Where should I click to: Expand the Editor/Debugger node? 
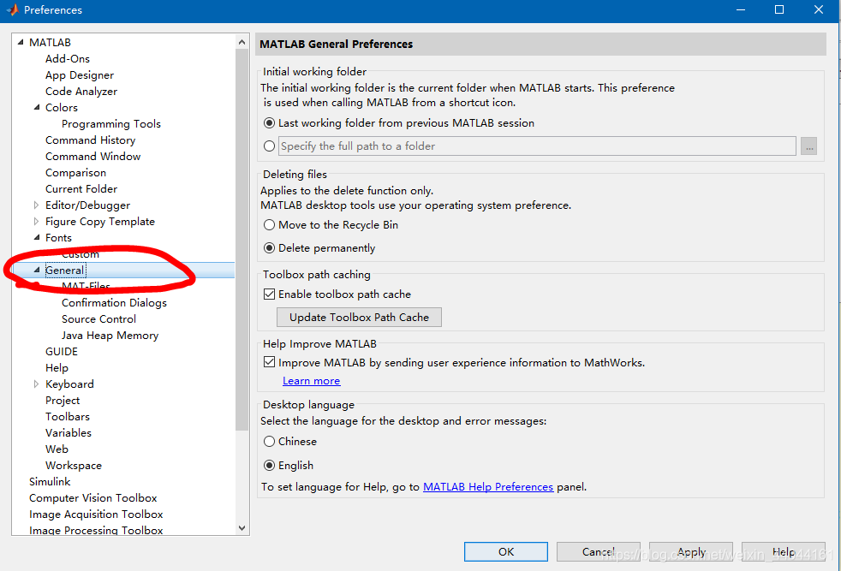click(37, 205)
